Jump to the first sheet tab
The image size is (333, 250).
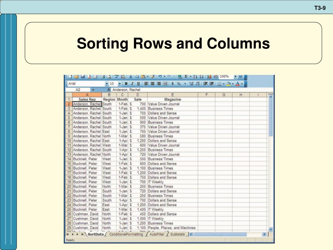point(68,234)
